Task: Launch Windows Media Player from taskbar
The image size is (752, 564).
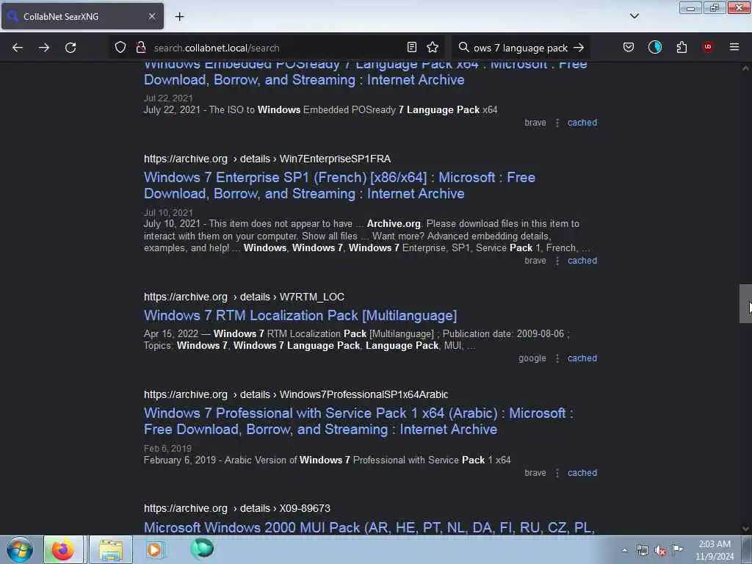Action: point(154,549)
